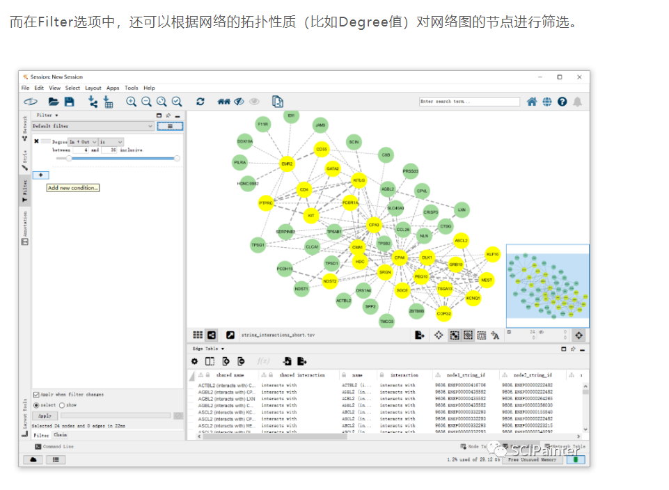669x490 pixels.
Task: Switch to network view share icon
Action: coord(212,335)
